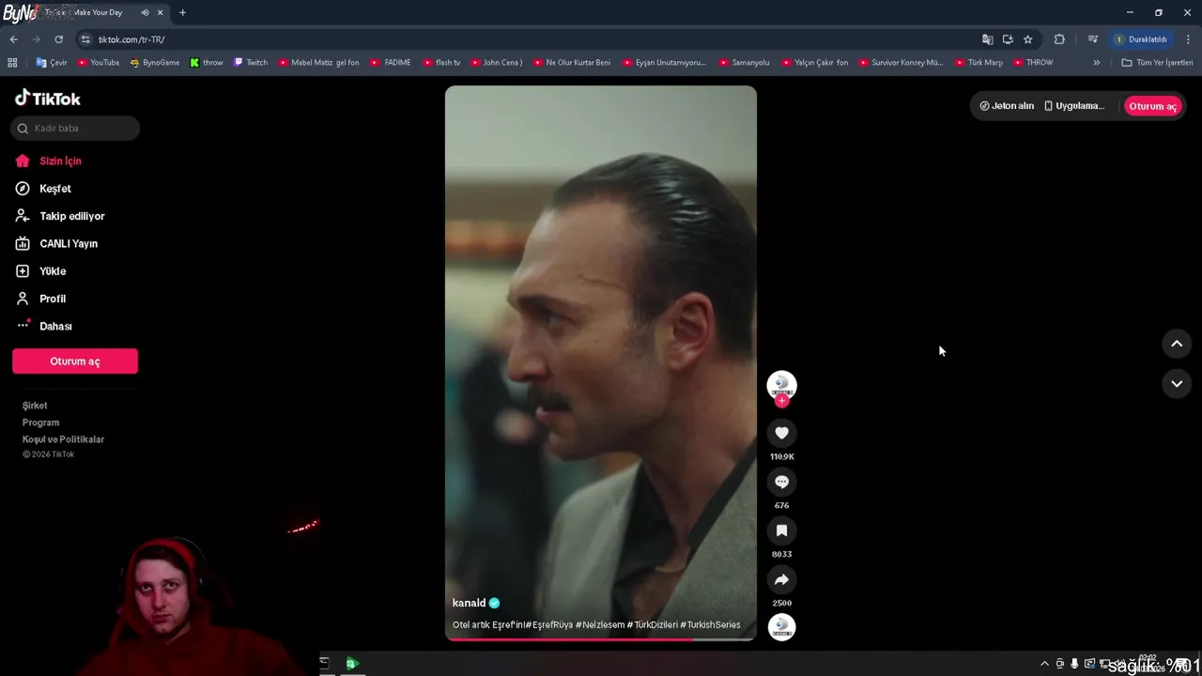Screen dimensions: 1202x676
Task: Open the Çevir bookmark
Action: click(x=52, y=63)
